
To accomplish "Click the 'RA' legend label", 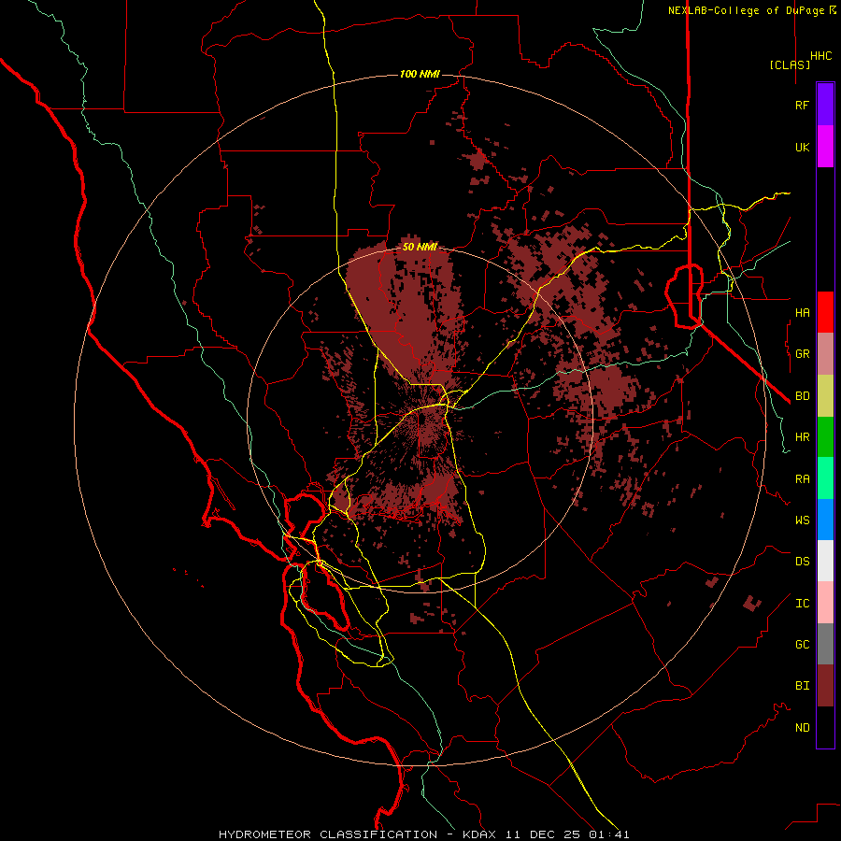I will [x=802, y=479].
